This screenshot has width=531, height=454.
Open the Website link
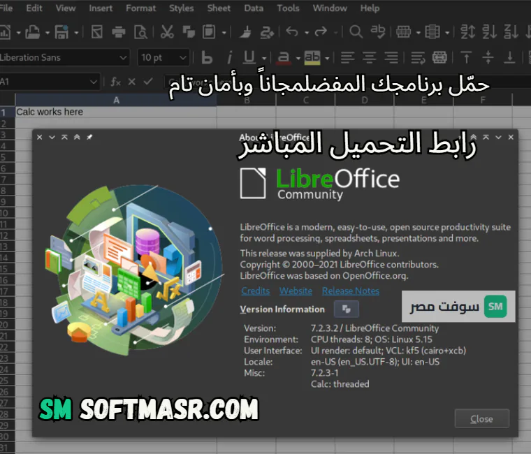point(296,291)
